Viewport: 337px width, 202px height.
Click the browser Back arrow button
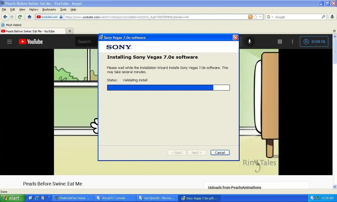pos(5,17)
